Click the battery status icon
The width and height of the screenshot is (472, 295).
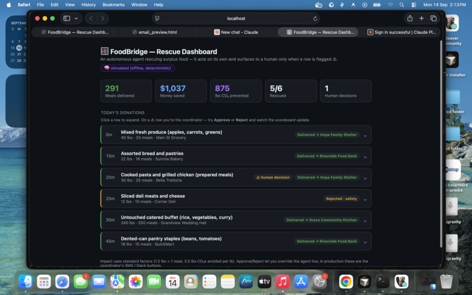coord(377,5)
